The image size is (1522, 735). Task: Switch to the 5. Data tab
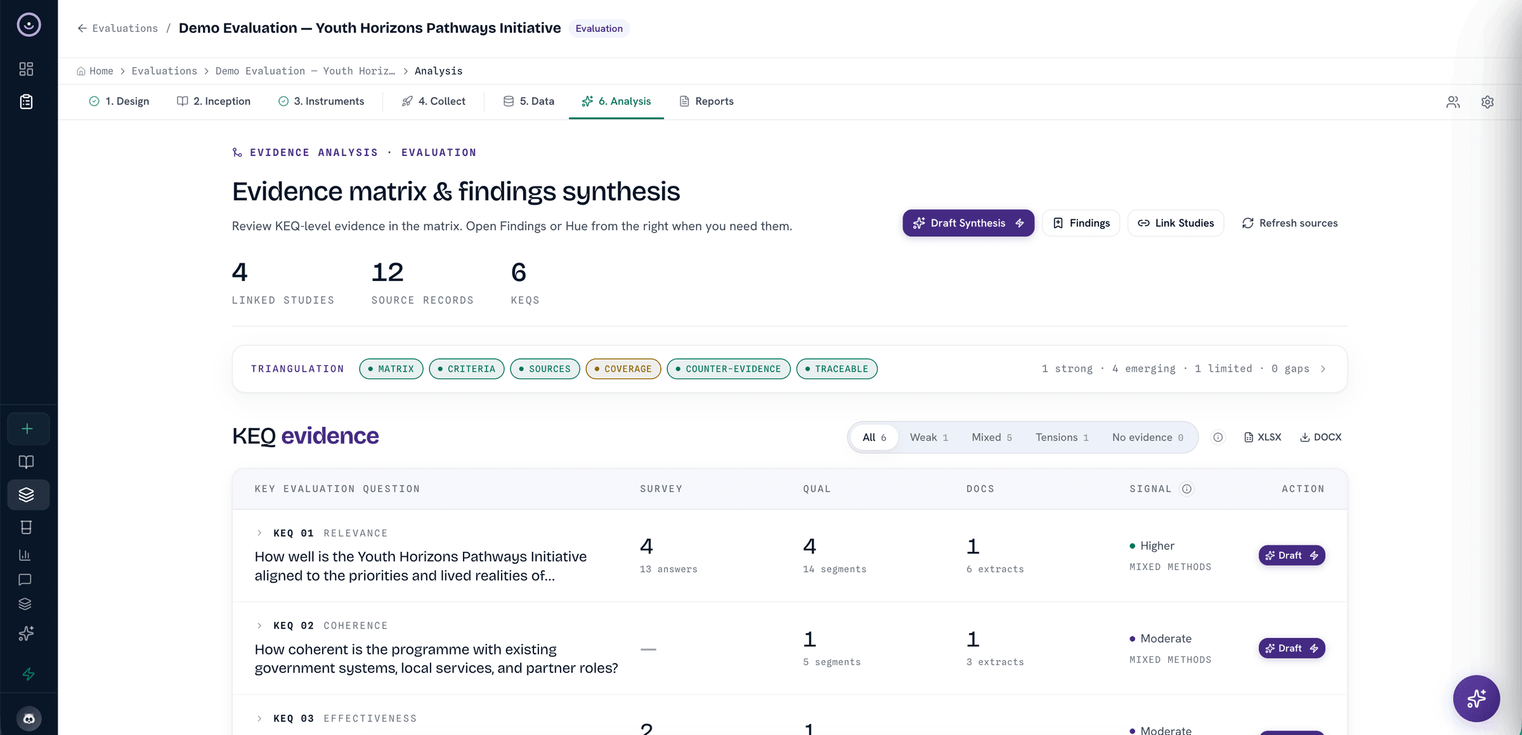[x=529, y=101]
